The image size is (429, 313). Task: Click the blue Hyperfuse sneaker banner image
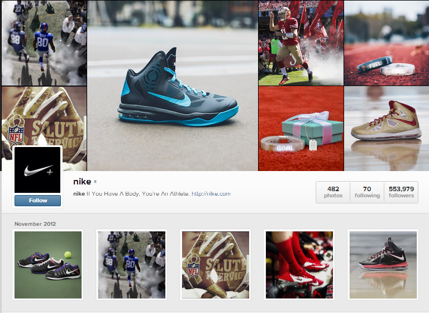pyautogui.click(x=173, y=86)
